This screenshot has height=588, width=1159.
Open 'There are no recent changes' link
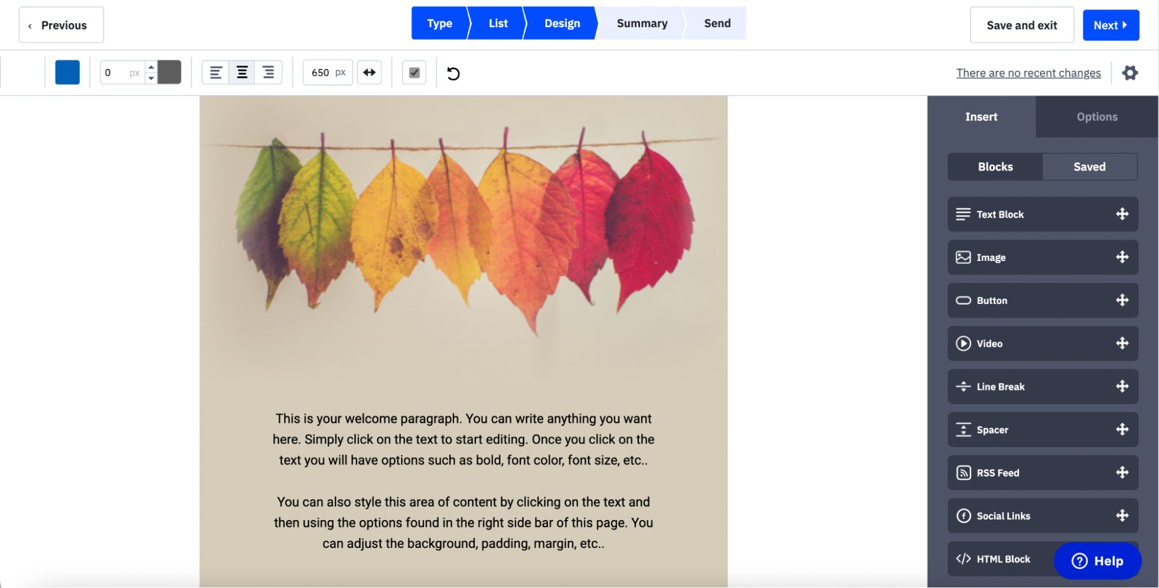1028,73
